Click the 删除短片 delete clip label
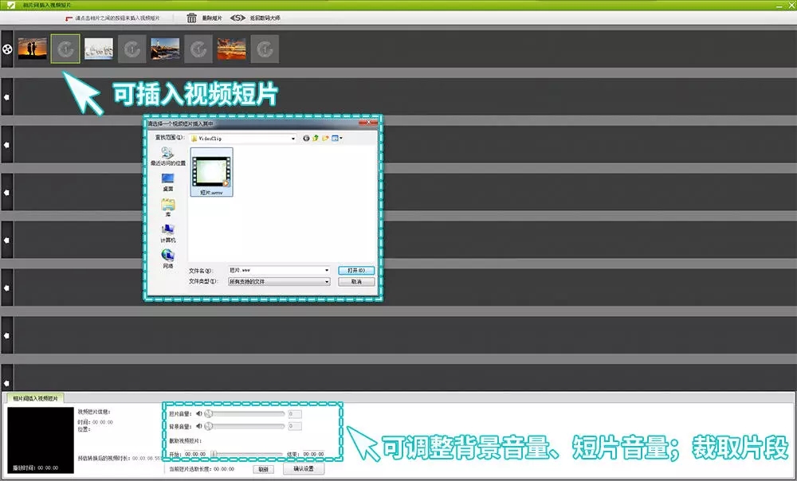The width and height of the screenshot is (797, 481). click(x=212, y=18)
